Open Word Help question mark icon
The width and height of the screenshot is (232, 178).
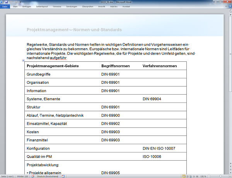point(229,7)
